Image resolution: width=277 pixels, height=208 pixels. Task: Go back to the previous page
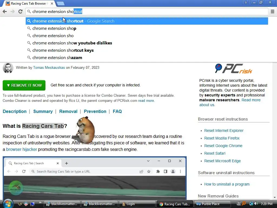click(x=5, y=11)
